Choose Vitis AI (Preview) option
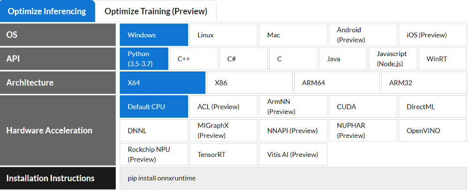Viewport: 469px width, 192px height. [293, 155]
